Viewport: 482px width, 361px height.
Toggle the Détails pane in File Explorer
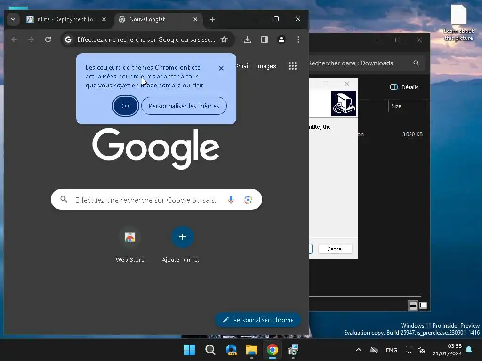pos(404,87)
